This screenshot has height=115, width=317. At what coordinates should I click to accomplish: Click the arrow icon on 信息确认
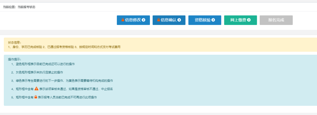click(179, 20)
